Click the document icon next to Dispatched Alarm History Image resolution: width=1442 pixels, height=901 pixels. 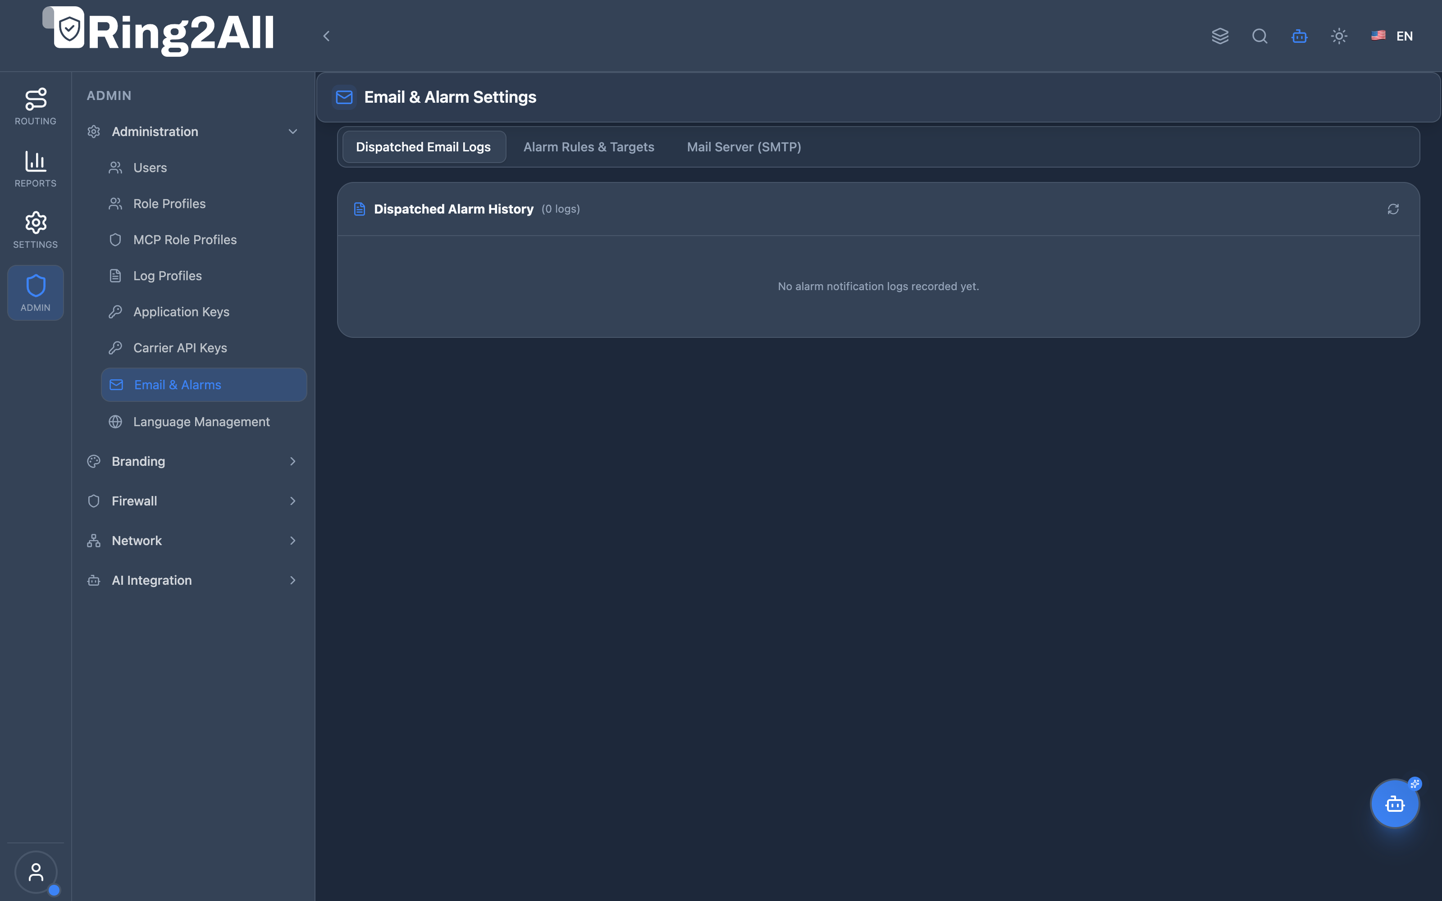pos(359,209)
